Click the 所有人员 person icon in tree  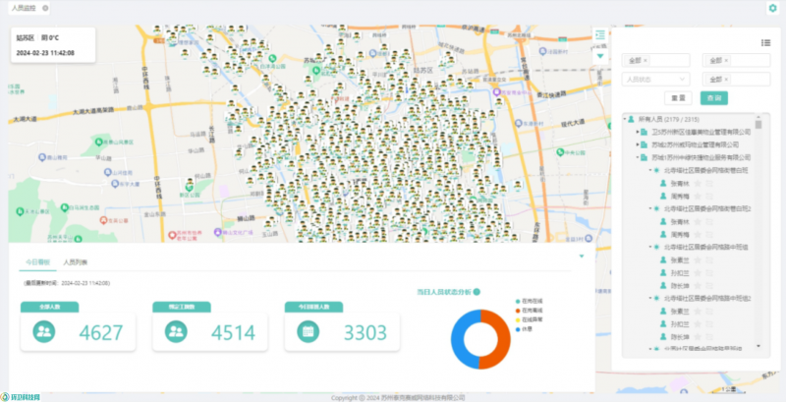click(634, 118)
